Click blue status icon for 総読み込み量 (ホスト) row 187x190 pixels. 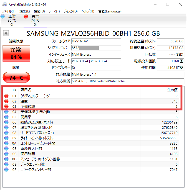point(6,122)
